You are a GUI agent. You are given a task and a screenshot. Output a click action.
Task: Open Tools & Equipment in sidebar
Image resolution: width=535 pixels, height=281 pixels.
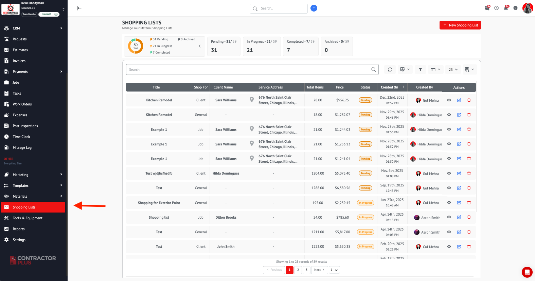pyautogui.click(x=28, y=218)
